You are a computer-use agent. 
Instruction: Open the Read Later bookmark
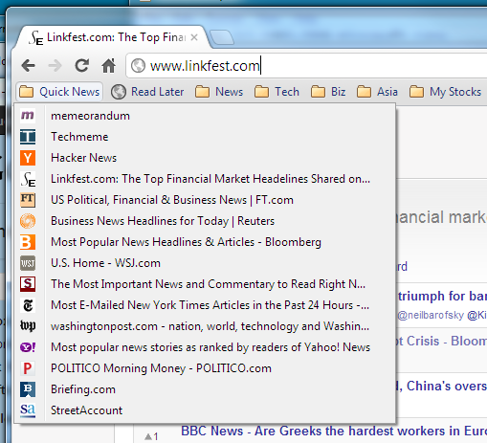147,92
